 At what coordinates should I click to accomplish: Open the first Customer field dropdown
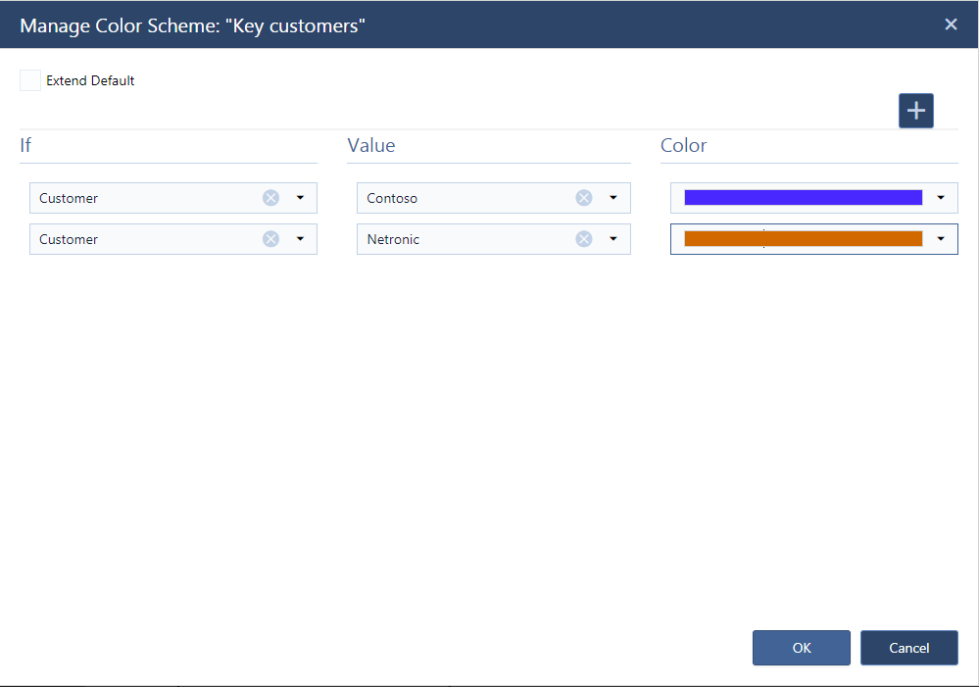pyautogui.click(x=301, y=197)
